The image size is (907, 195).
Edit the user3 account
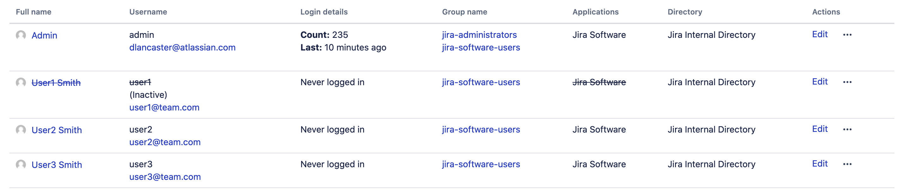pos(820,164)
